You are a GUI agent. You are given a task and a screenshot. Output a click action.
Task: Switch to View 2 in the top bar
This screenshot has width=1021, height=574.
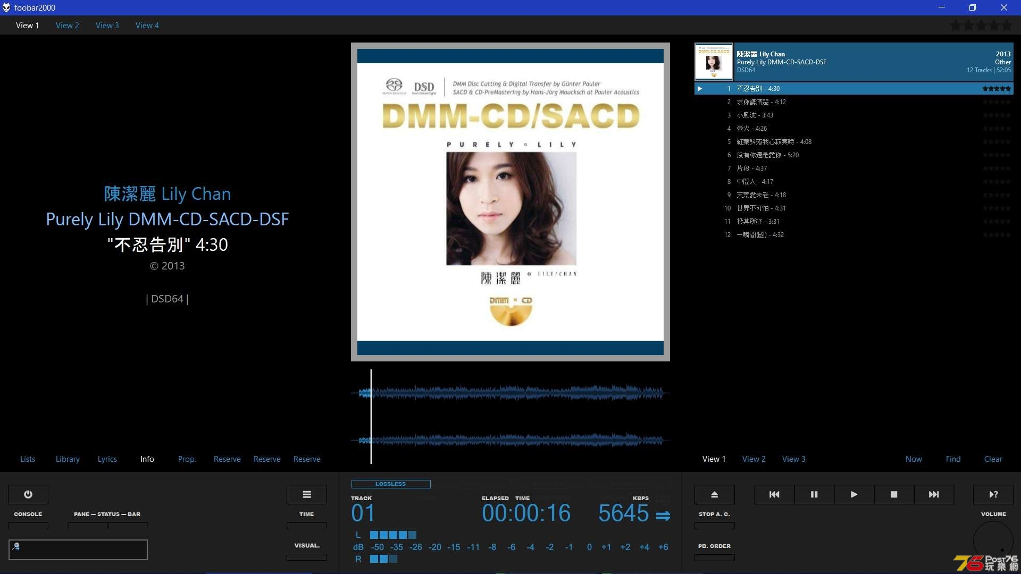(68, 26)
